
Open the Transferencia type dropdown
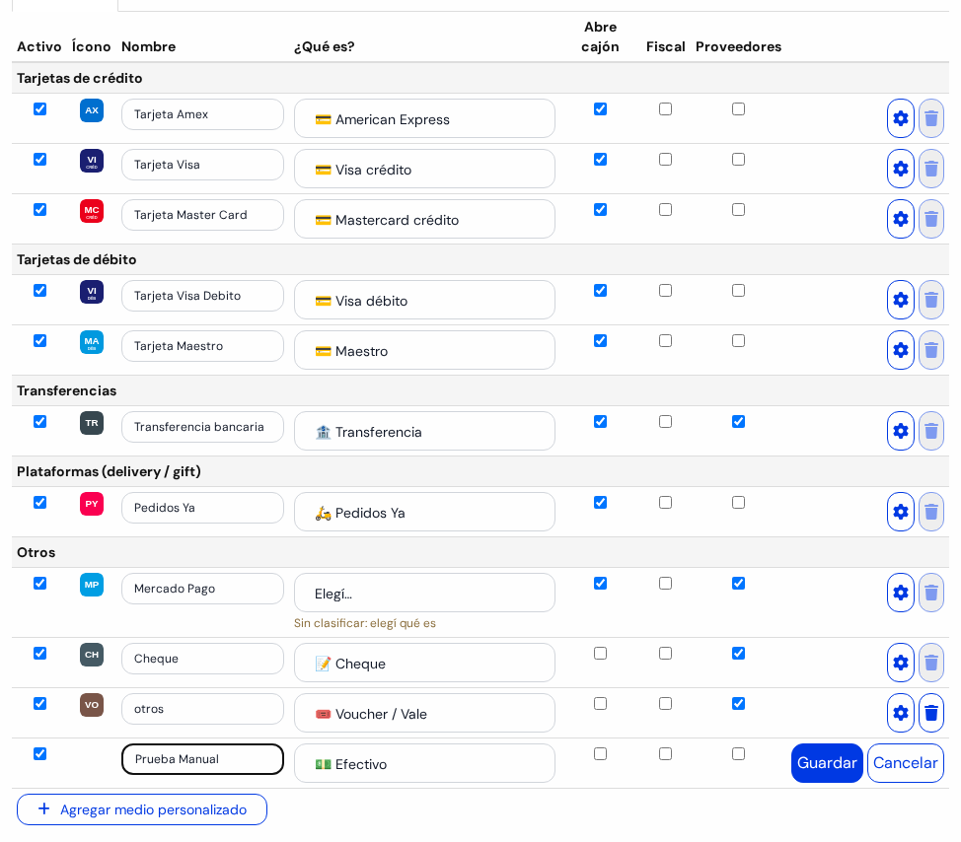click(424, 431)
